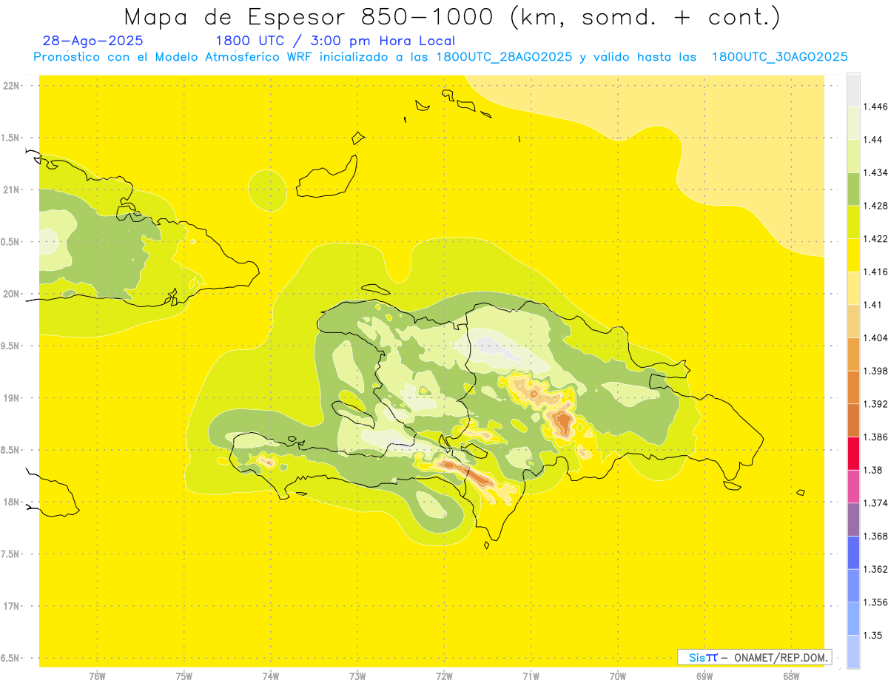This screenshot has width=888, height=686.
Task: Select the yellow-green legend swatch between 1.422 and 1.428
Action: [853, 222]
